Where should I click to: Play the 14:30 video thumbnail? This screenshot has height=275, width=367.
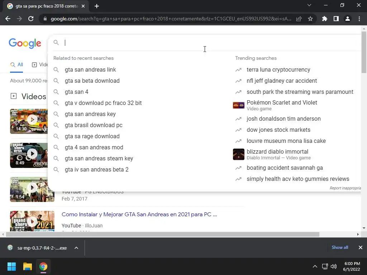click(29, 121)
